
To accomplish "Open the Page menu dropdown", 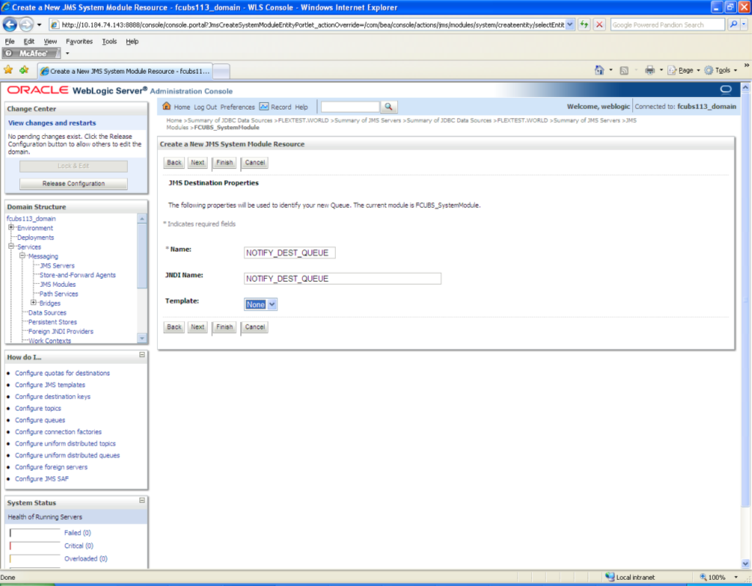I will point(683,70).
